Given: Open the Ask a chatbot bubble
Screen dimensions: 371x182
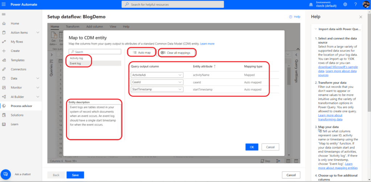Looking at the screenshot, I should tap(6, 174).
